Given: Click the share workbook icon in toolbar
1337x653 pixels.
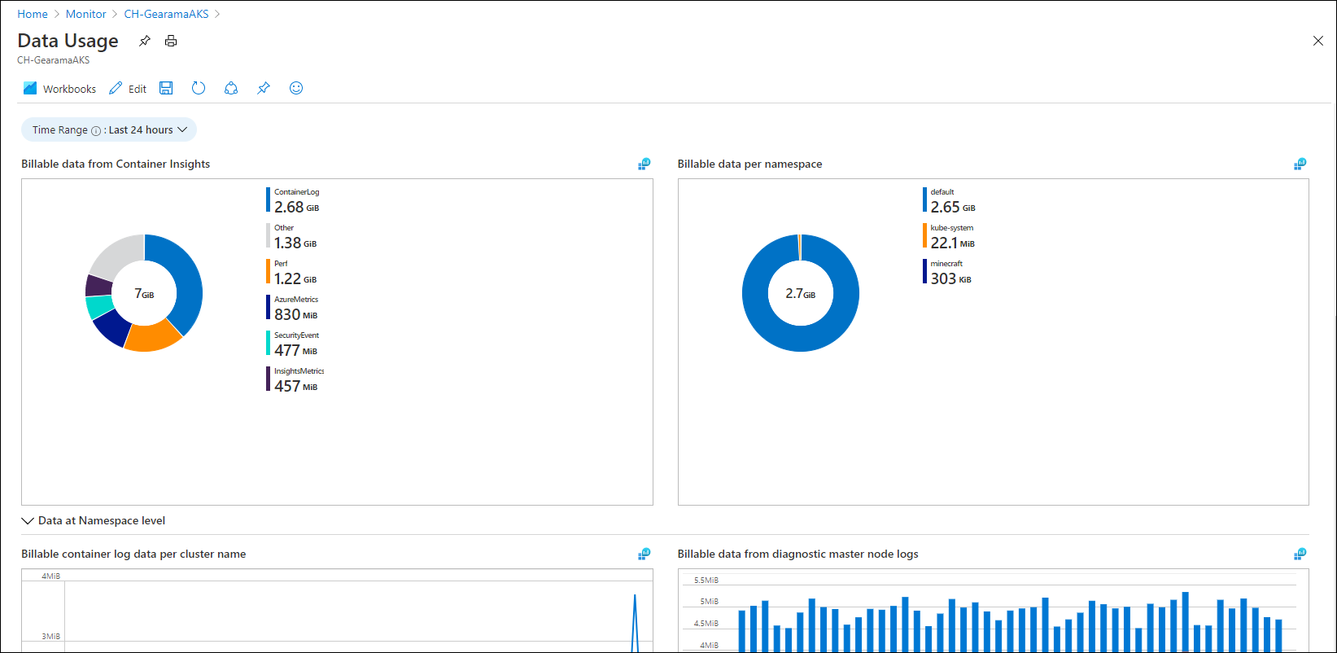Looking at the screenshot, I should point(231,88).
